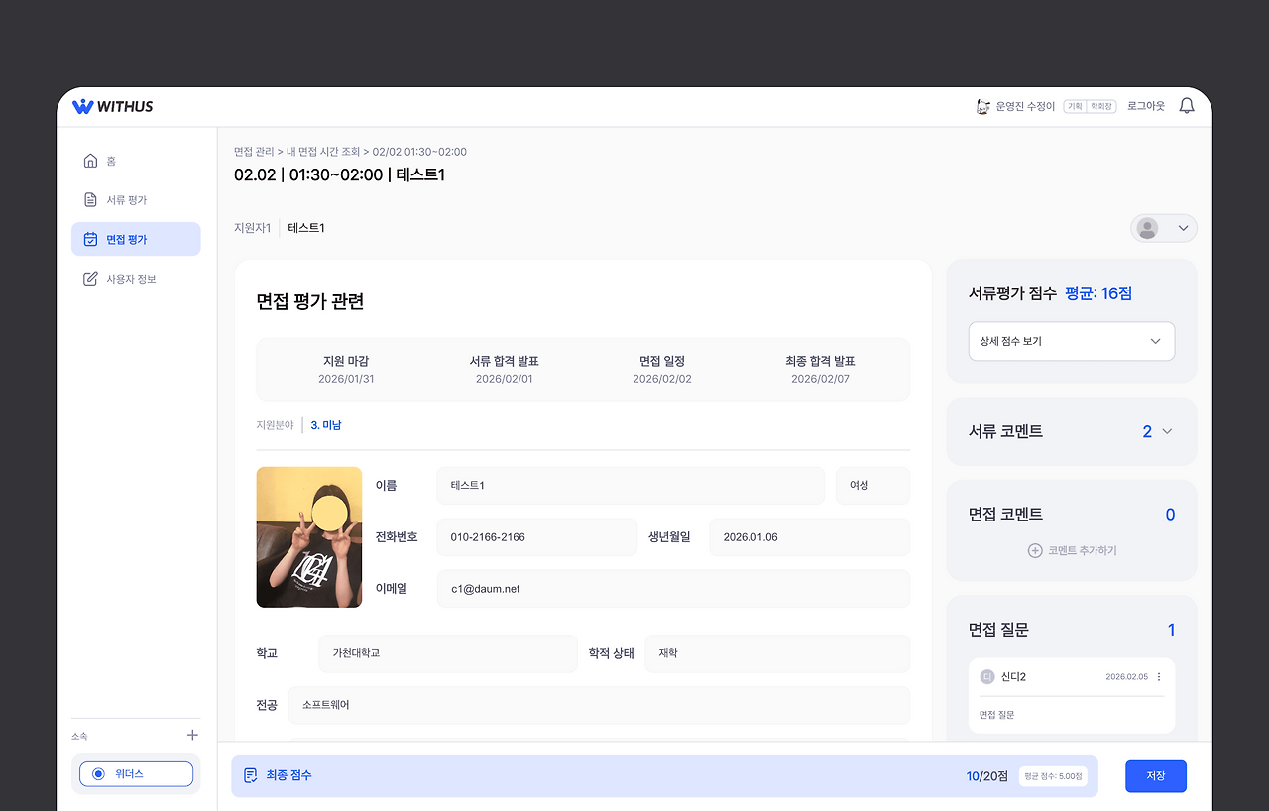Click the 기획 role badge
Screen dimensions: 1269x811
point(1075,106)
